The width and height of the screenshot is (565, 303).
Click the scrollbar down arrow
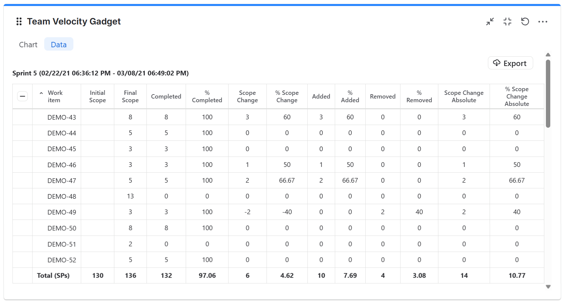point(548,287)
